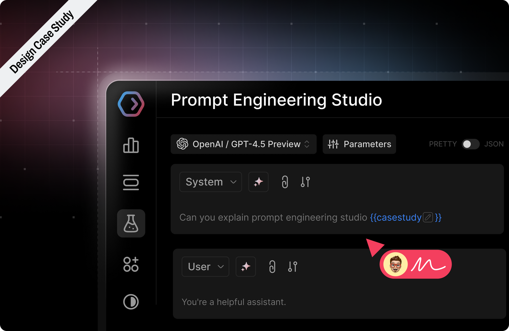Viewport: 509px width, 331px height.
Task: Toggle between Pretty and JSON view
Action: tap(470, 144)
